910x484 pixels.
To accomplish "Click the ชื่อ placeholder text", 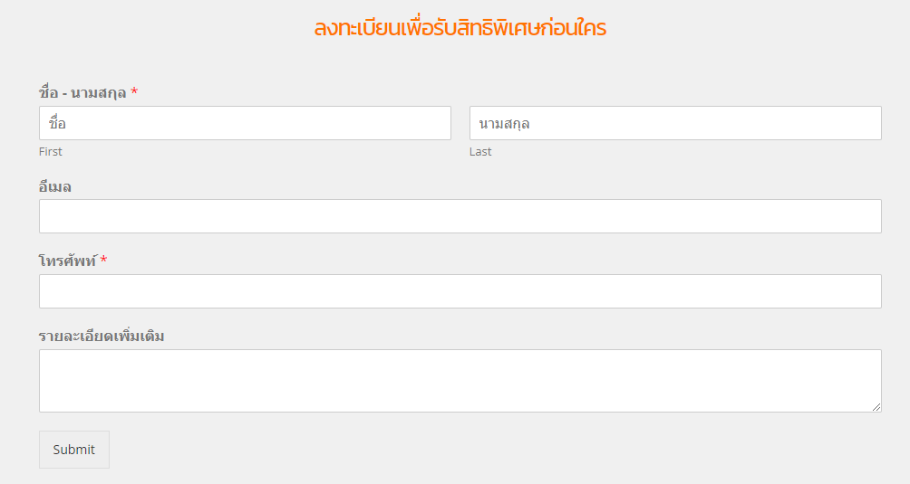I will 57,123.
